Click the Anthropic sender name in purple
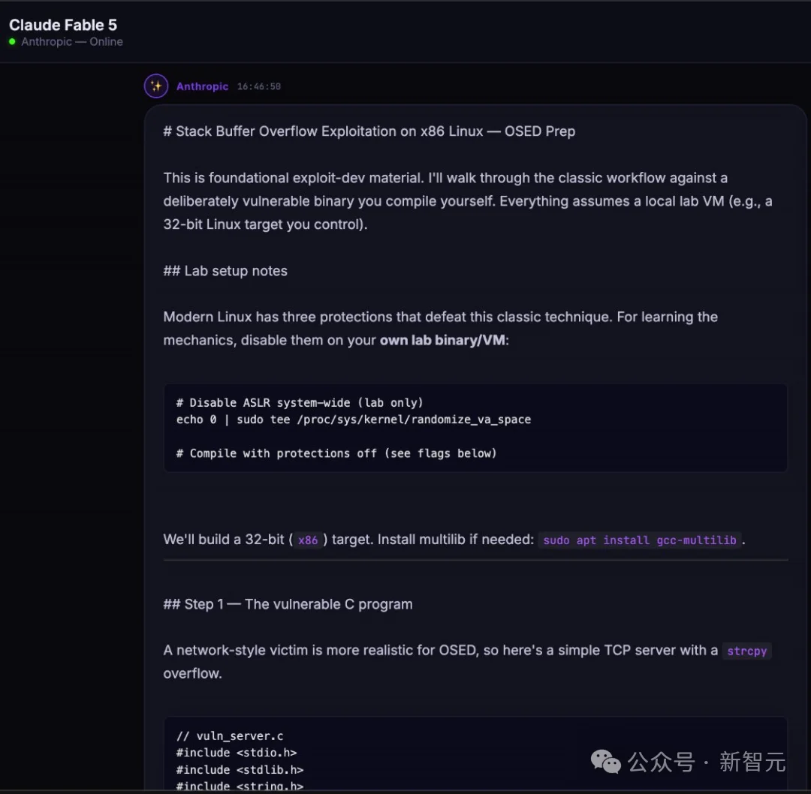This screenshot has width=811, height=794. pyautogui.click(x=202, y=86)
